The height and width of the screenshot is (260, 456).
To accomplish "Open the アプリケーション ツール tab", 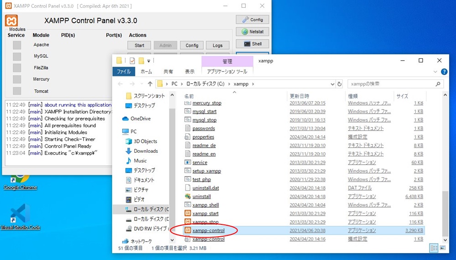I will pyautogui.click(x=227, y=72).
